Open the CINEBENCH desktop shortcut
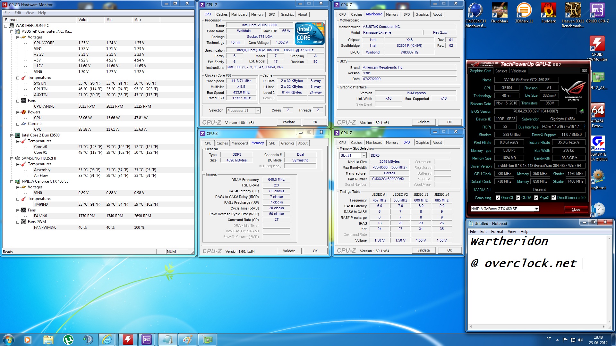 (x=475, y=15)
